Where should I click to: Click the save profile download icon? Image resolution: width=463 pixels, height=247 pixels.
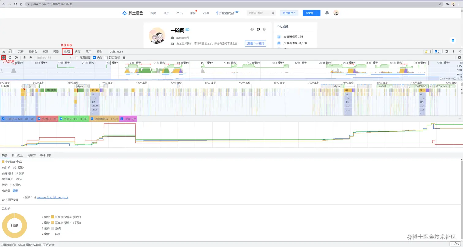click(31, 57)
